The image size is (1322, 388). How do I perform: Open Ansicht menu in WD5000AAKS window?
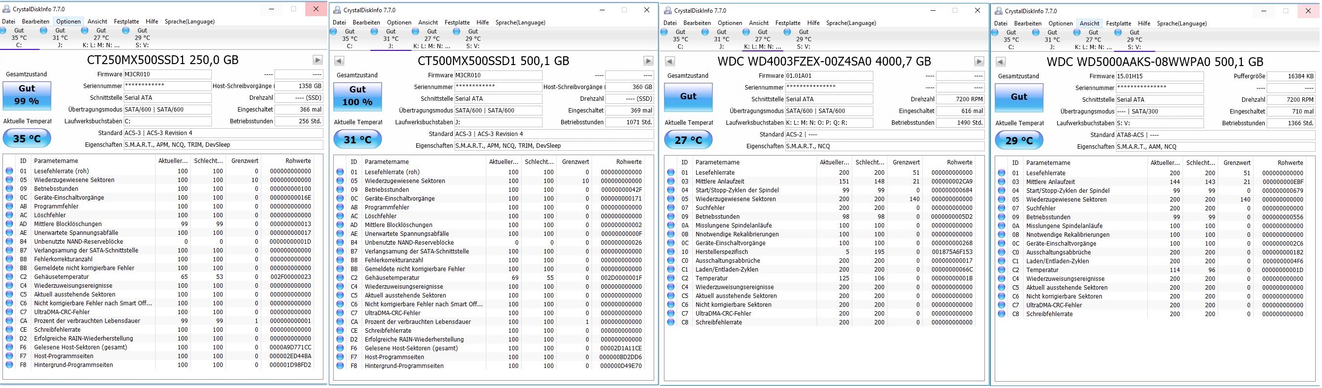coord(1089,23)
